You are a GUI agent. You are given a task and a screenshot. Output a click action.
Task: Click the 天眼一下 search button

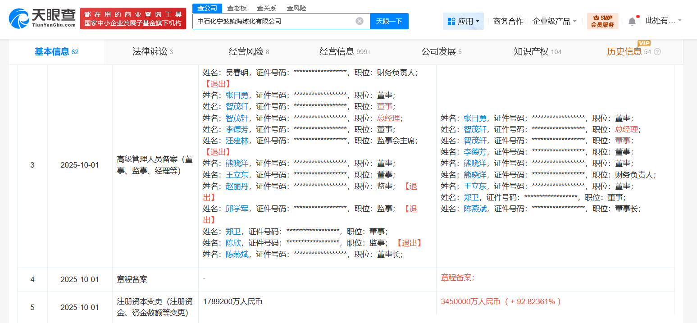point(389,21)
